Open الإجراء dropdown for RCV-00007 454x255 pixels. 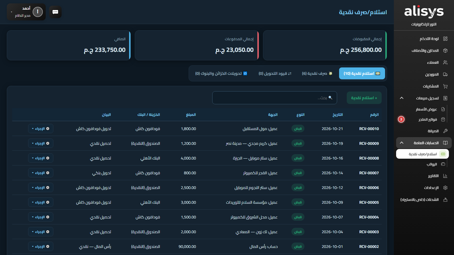[x=41, y=173]
